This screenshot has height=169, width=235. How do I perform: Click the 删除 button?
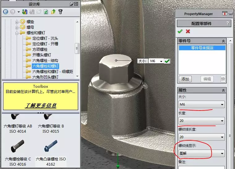click(x=223, y=79)
